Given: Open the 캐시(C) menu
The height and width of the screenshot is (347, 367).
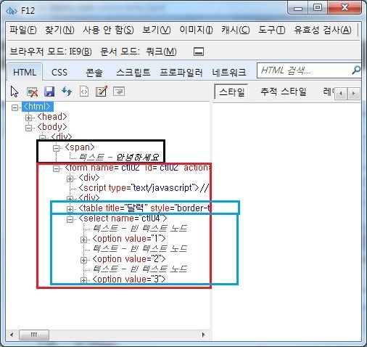Looking at the screenshot, I should [236, 30].
